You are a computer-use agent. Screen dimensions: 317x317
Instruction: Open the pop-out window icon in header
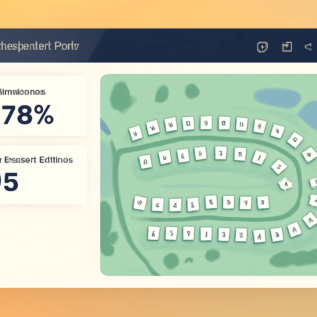pyautogui.click(x=287, y=47)
